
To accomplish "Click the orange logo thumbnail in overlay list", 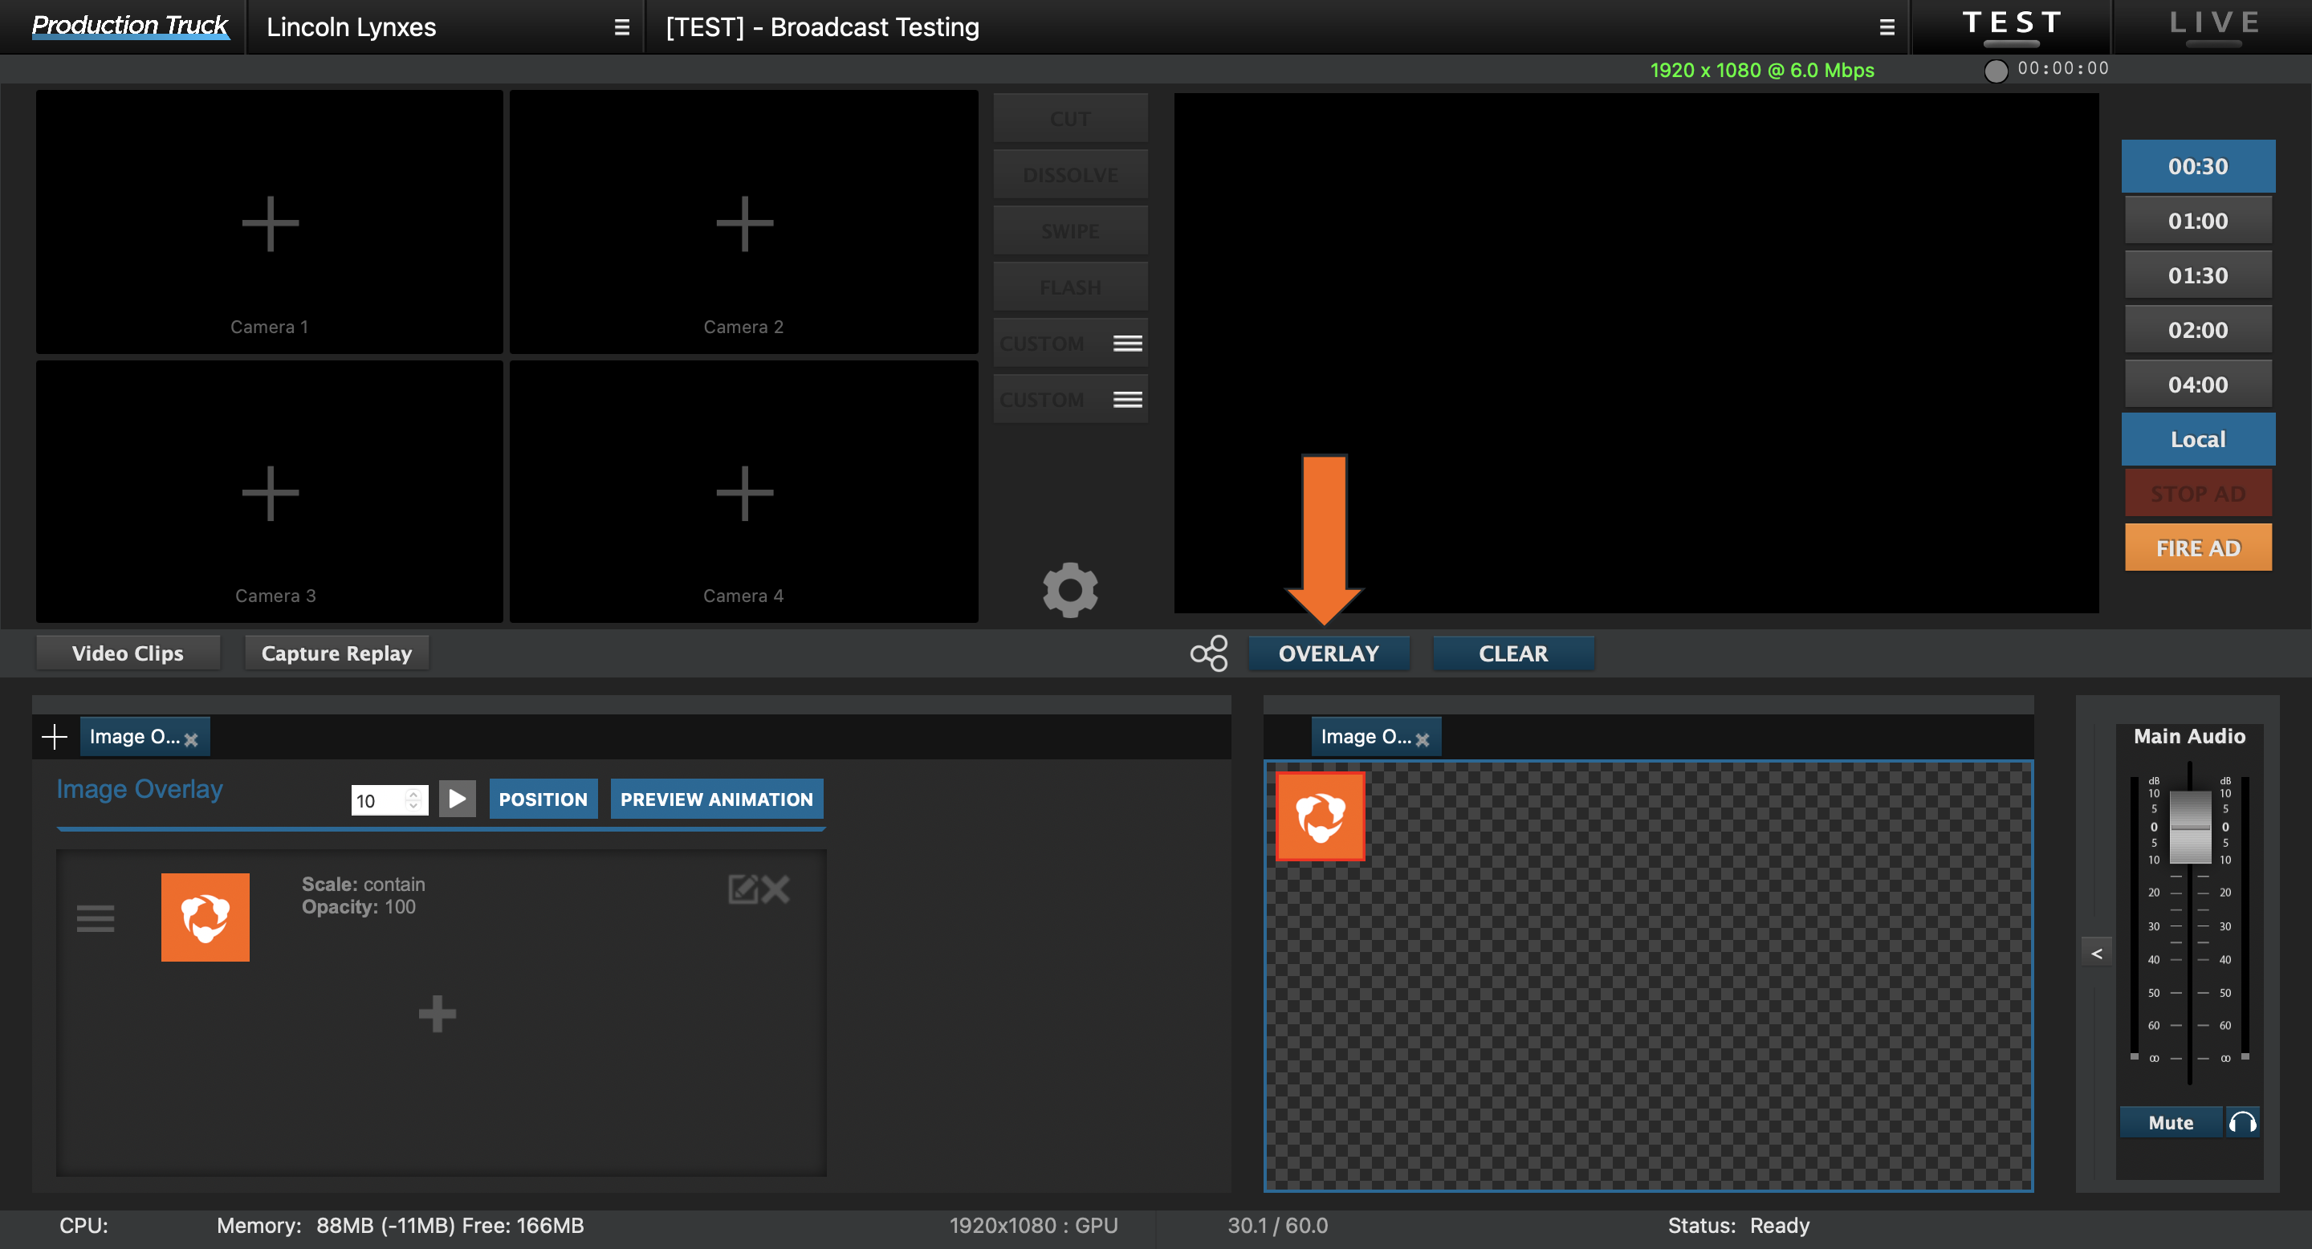I will point(206,917).
